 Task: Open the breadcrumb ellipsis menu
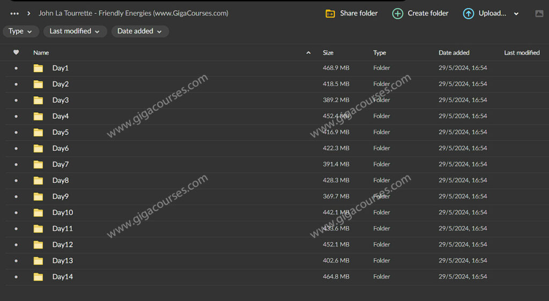click(x=14, y=13)
